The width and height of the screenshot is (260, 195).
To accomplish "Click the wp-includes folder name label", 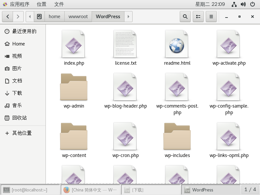I will tap(177, 156).
